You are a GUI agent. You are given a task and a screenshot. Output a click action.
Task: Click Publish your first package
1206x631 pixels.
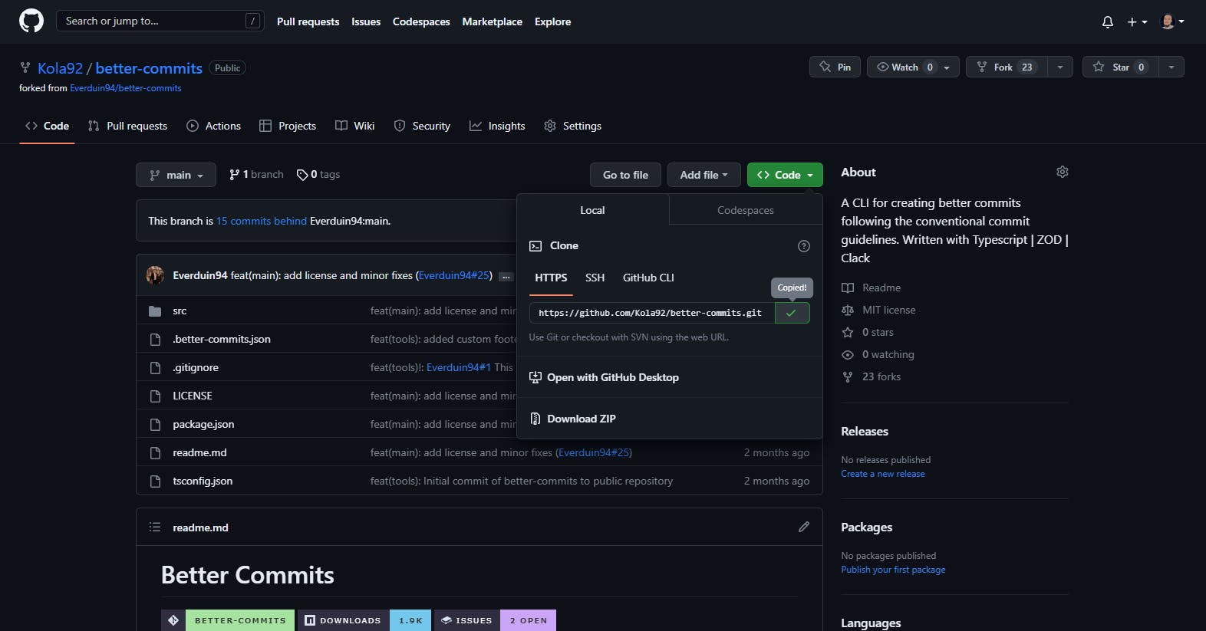893,570
